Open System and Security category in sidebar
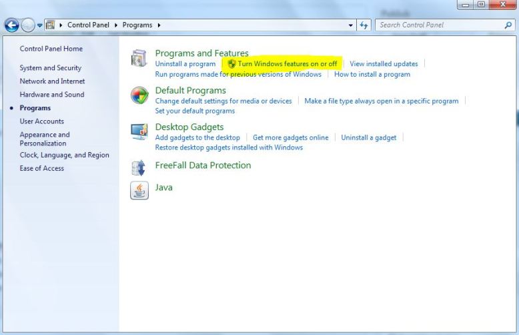Image resolution: width=519 pixels, height=335 pixels. (x=50, y=68)
